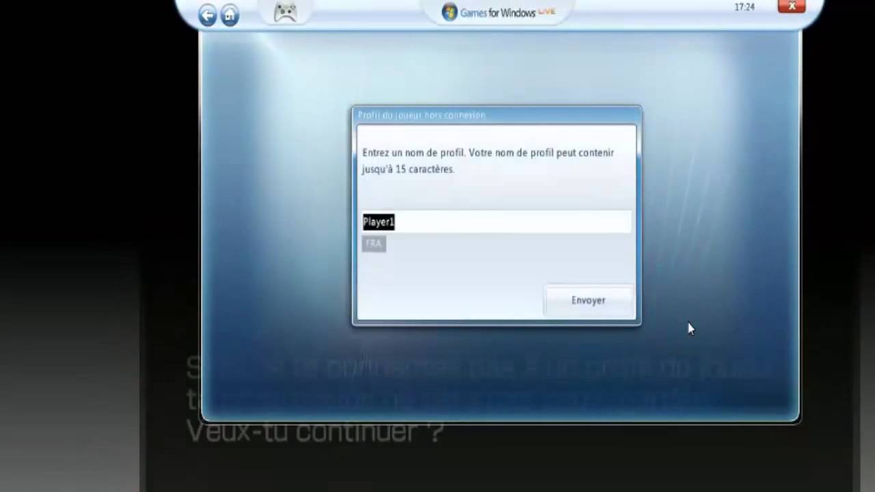Open the controller tab at the top bar
875x492 pixels.
[x=284, y=11]
